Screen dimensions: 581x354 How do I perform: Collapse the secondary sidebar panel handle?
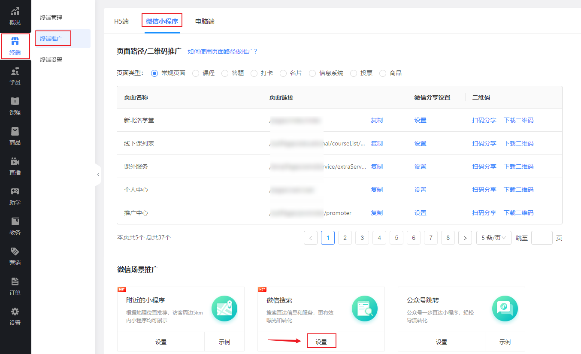click(x=98, y=175)
